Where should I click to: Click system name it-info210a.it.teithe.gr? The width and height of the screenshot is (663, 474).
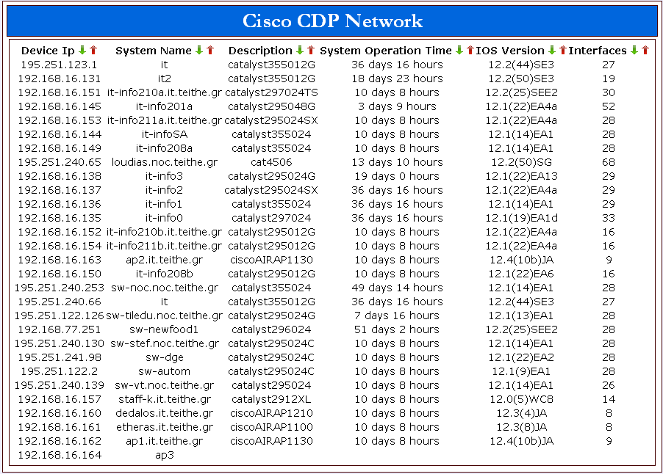click(x=164, y=92)
